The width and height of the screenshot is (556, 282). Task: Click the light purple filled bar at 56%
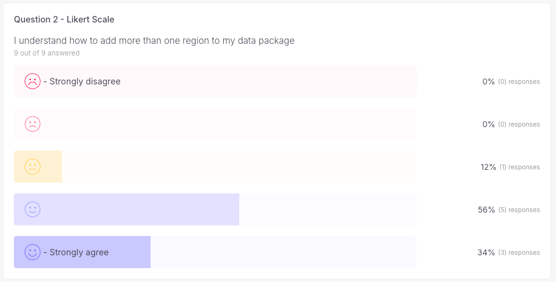click(127, 209)
